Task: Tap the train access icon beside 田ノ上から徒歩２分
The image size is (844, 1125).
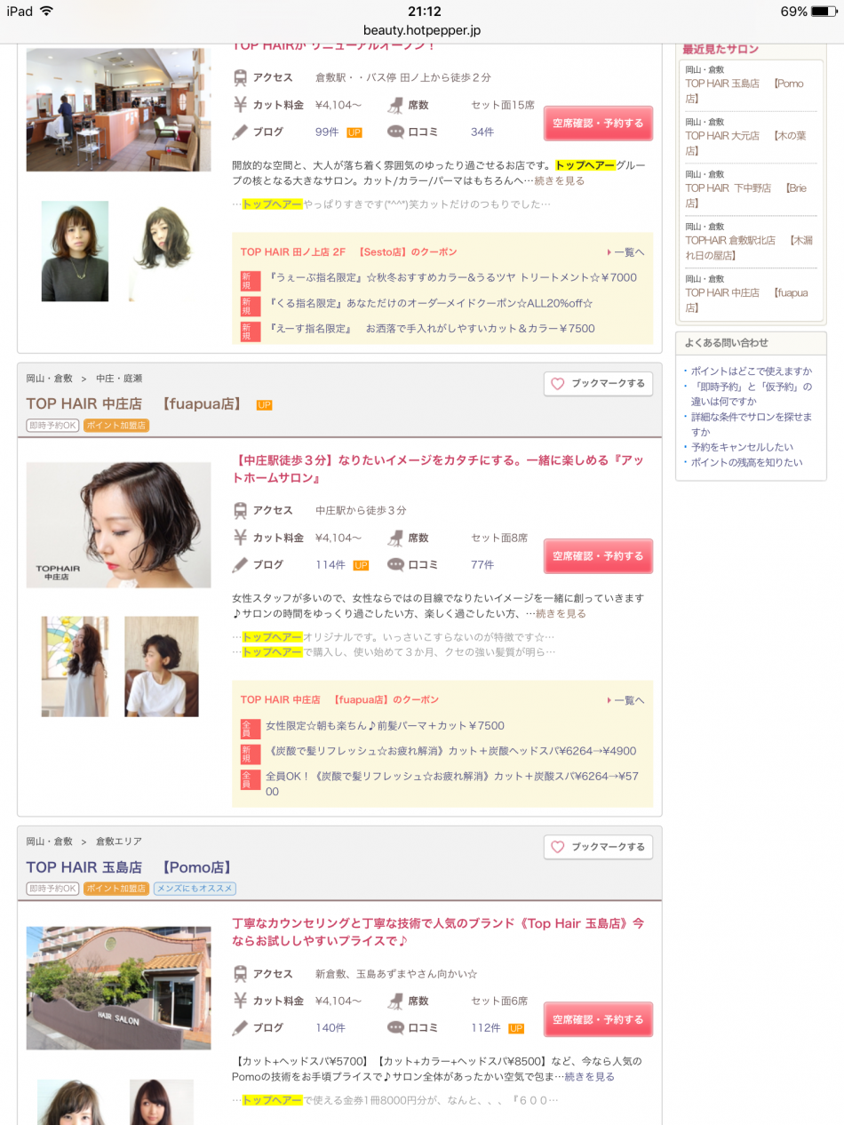Action: tap(240, 77)
